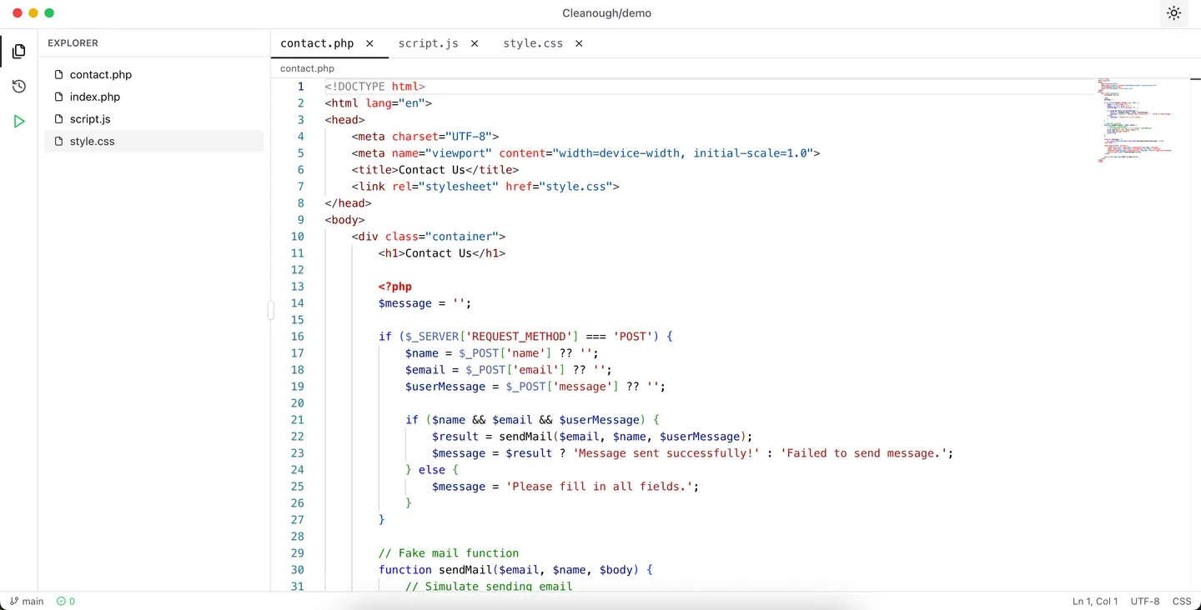Click the main git branch indicator

(27, 601)
